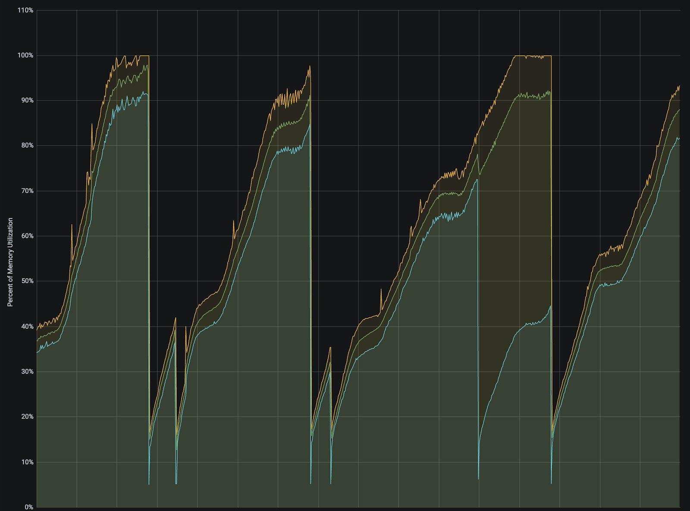
Task: Click the 40% y-axis label
Action: tap(27, 327)
